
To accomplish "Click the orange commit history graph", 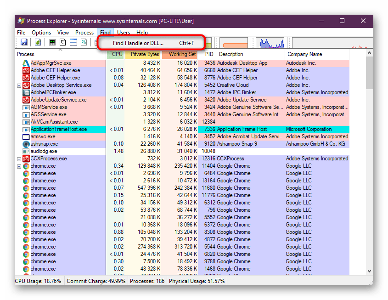I will click(234, 43).
